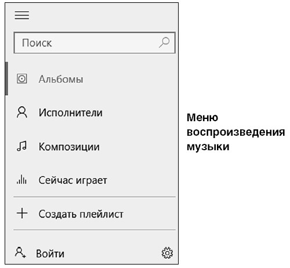This screenshot has height=268, width=290.
Task: Open settings with the gear icon
Action: click(167, 253)
